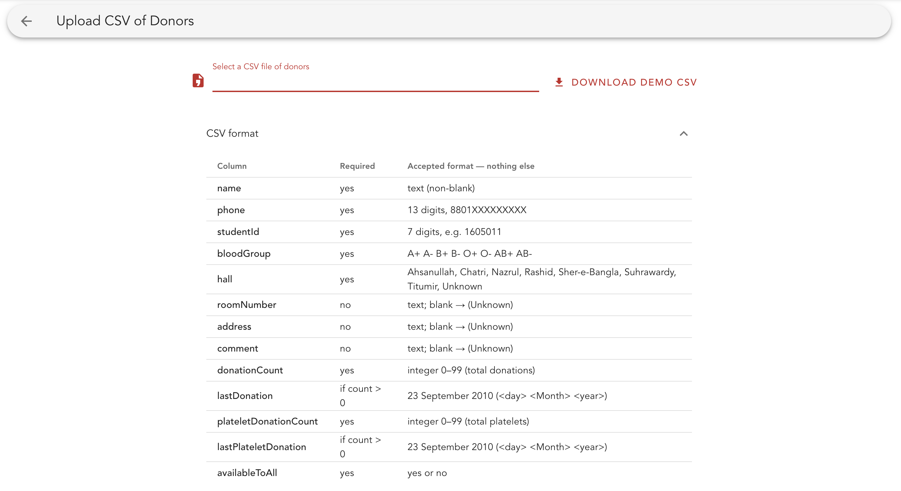Select the 'roomNumber' column cell
Viewport: 901px width, 491px height.
[x=247, y=304]
